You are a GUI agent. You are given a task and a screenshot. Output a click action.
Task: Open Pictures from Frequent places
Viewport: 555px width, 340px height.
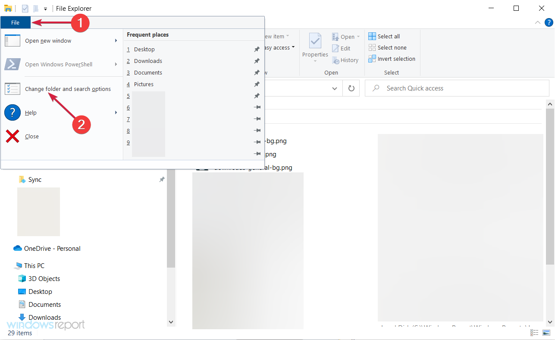pos(144,84)
